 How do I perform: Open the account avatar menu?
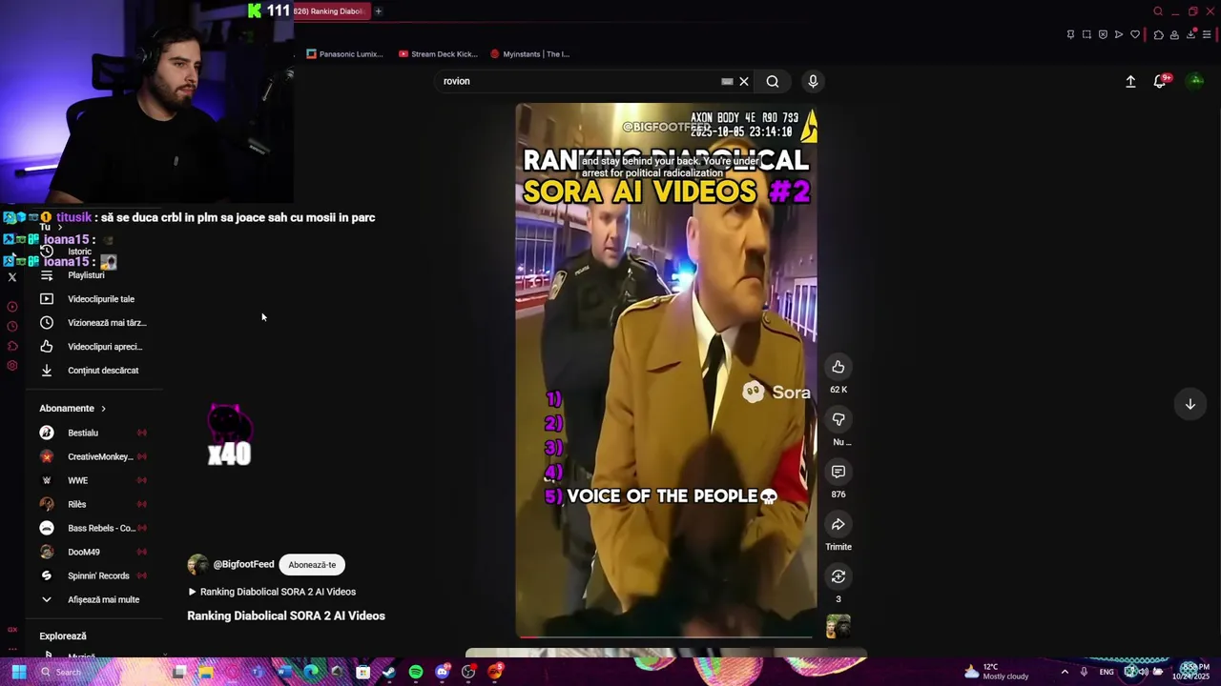(x=1195, y=81)
